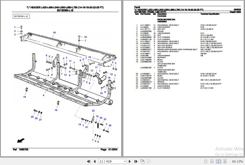Go to the next page
This screenshot has width=245, height=165.
(x=130, y=161)
